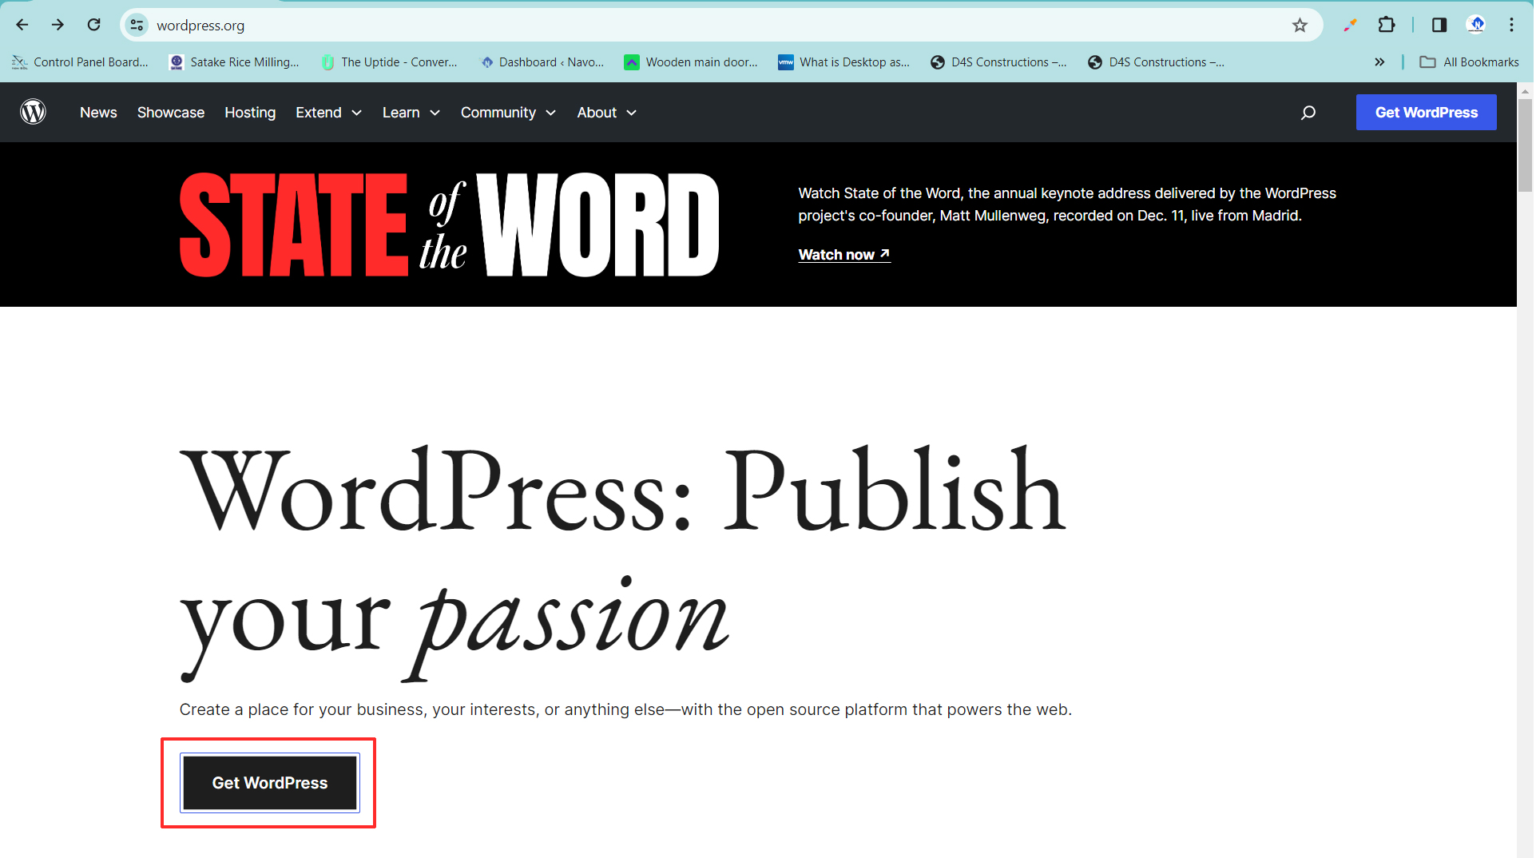Screen dimensions: 1540x858
Task: Open the What is Desktop as bookmark
Action: pos(844,62)
